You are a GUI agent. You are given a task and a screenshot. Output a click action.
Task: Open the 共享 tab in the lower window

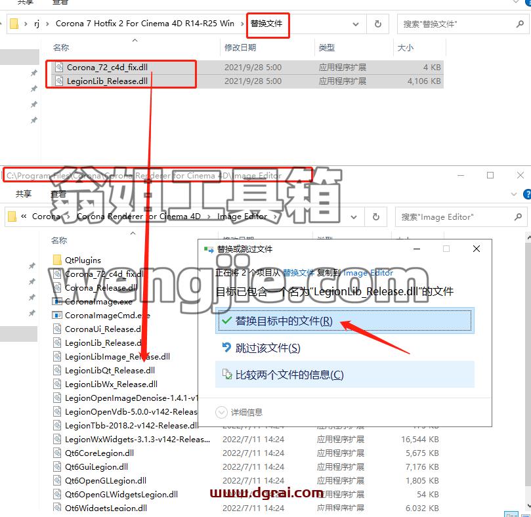click(x=24, y=194)
